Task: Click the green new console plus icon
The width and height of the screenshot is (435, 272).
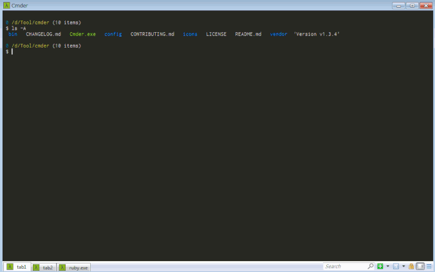Action: pyautogui.click(x=380, y=266)
